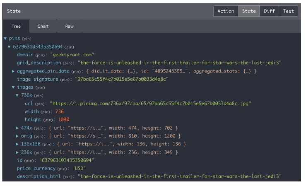Open the Diff view
306x186 pixels.
pos(269,11)
